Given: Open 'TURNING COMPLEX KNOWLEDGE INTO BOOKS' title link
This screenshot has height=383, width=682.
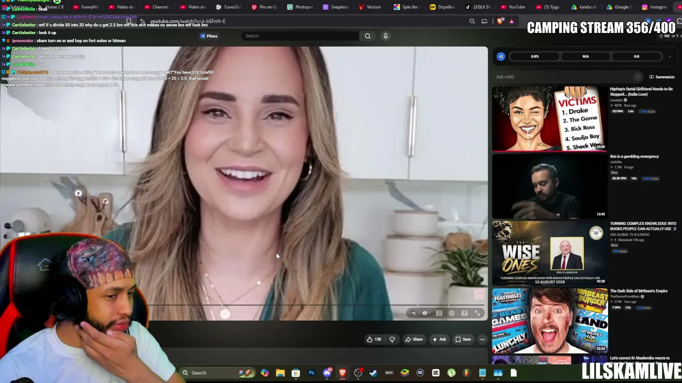Looking at the screenshot, I should (643, 226).
